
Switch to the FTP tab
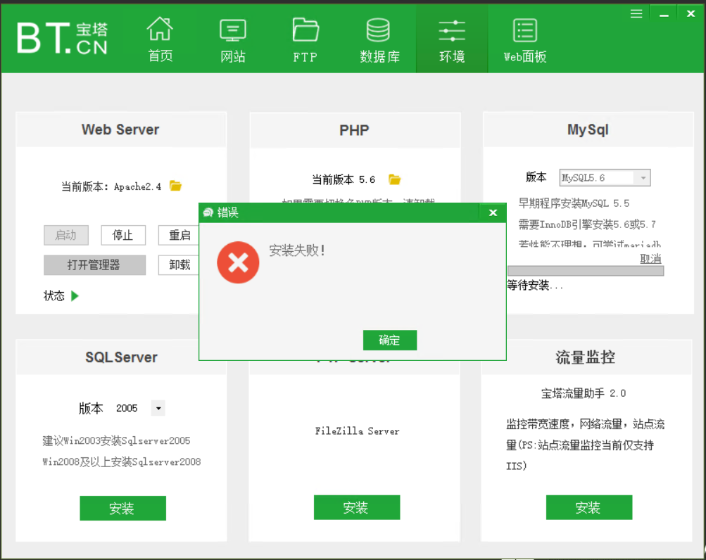(305, 39)
